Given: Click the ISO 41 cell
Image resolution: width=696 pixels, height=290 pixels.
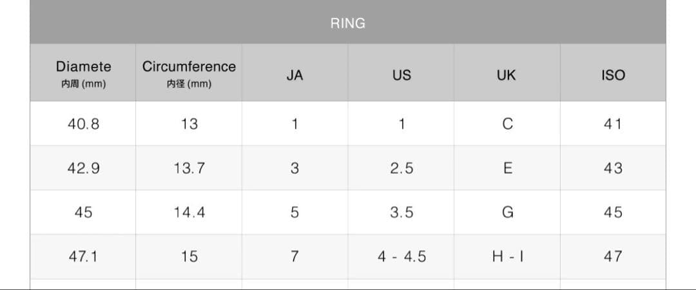Looking at the screenshot, I should click(612, 124).
